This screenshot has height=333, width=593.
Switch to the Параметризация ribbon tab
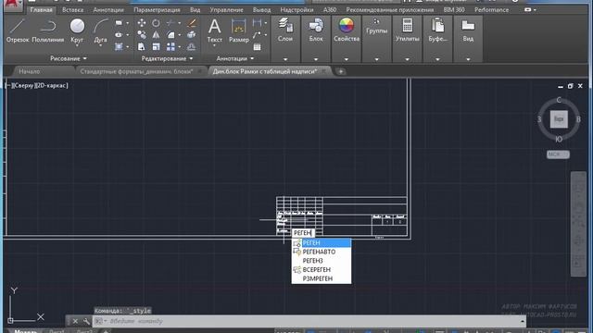(157, 10)
